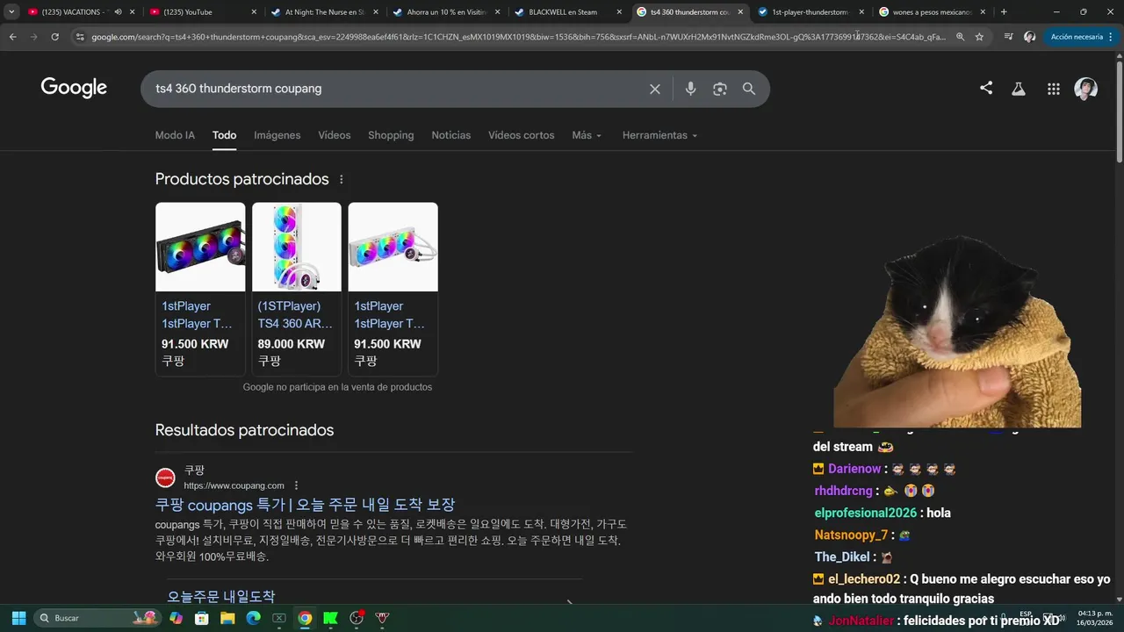Open three-dot menu next to coupang.com URL
Image resolution: width=1124 pixels, height=632 pixels.
(296, 485)
